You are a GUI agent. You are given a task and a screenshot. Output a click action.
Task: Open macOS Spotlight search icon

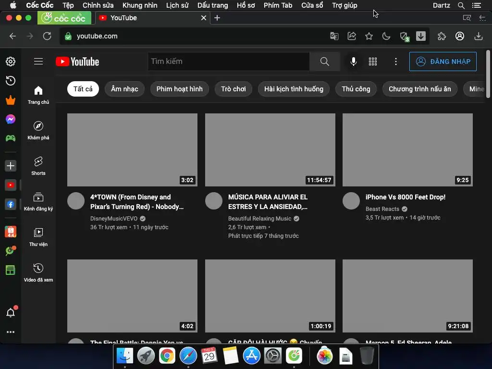click(x=461, y=5)
